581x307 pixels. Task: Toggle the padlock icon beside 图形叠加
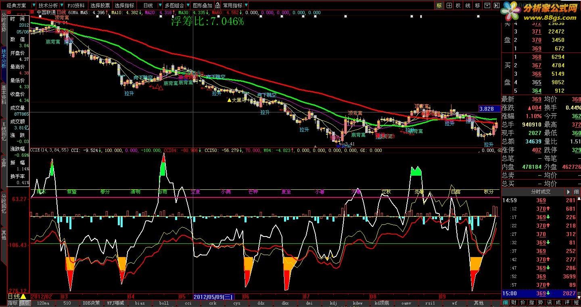click(217, 6)
